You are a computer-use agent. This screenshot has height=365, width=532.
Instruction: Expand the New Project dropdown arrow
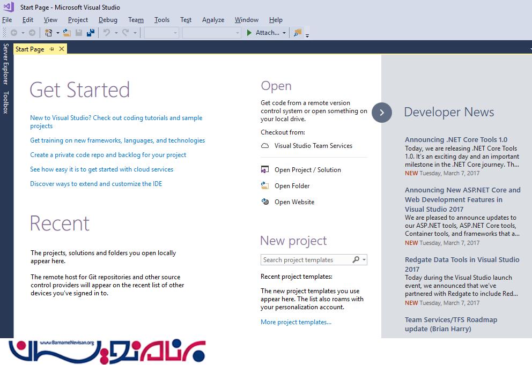[58, 33]
